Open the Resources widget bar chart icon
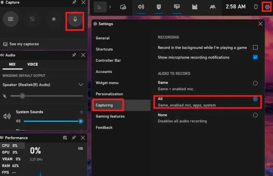 [195, 7]
